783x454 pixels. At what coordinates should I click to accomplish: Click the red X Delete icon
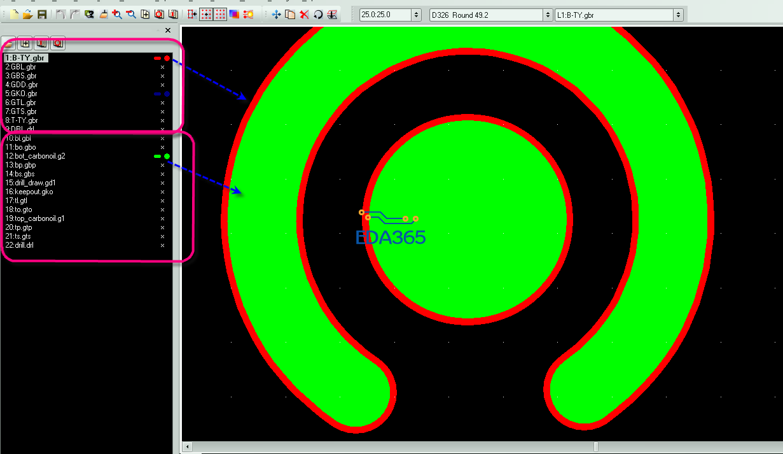click(304, 14)
